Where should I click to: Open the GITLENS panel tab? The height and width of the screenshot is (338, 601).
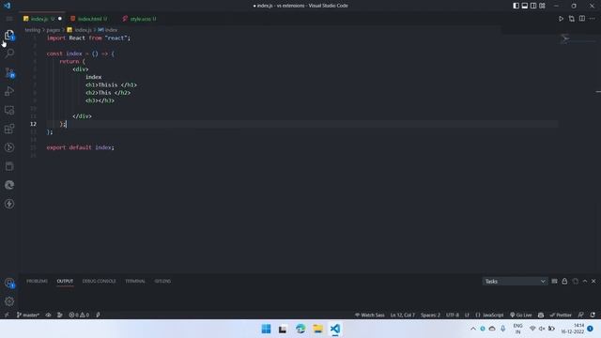pos(162,282)
